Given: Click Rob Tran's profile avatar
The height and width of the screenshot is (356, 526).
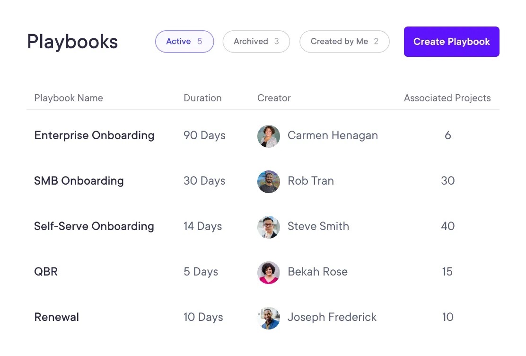Looking at the screenshot, I should [268, 181].
